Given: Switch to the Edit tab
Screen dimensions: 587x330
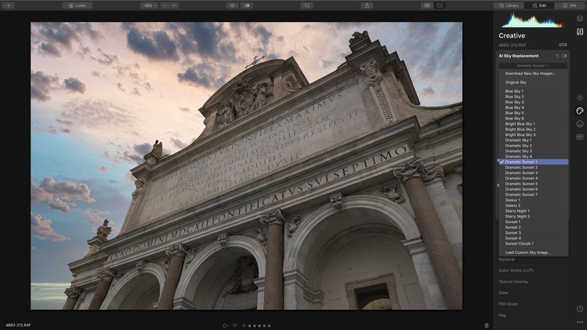Looking at the screenshot, I should coord(539,5).
